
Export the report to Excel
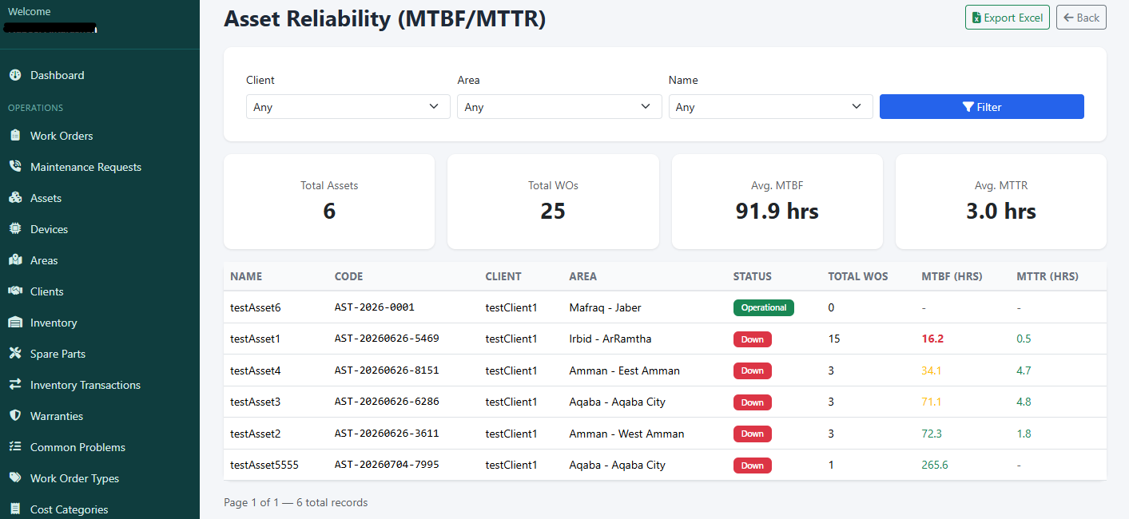(1007, 18)
